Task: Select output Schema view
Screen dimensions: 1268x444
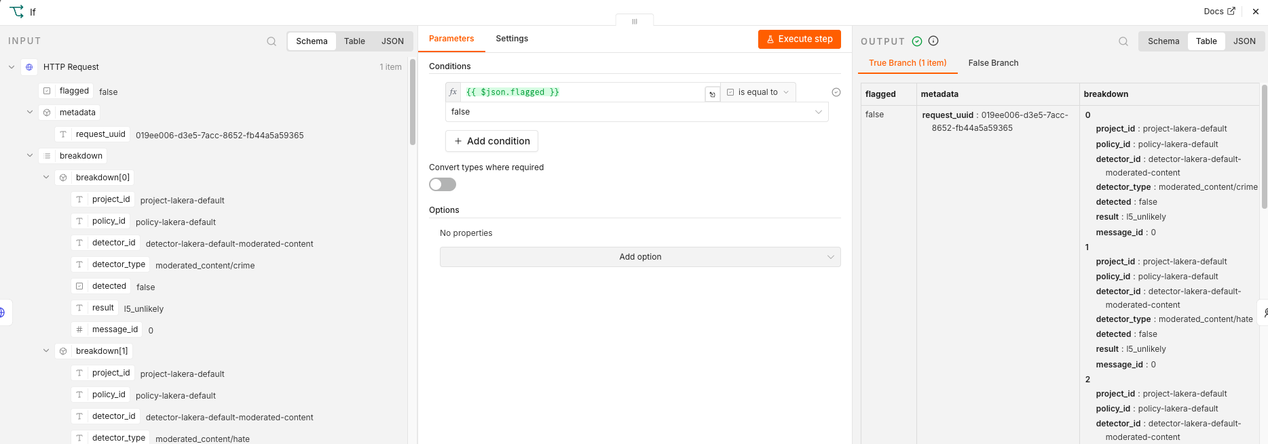Action: (x=1163, y=41)
